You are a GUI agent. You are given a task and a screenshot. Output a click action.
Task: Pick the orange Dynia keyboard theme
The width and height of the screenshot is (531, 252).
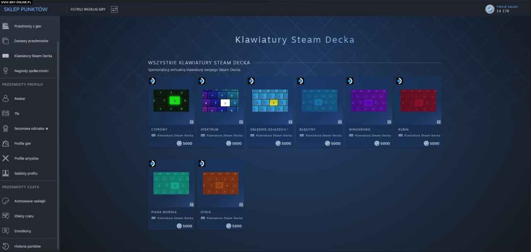pyautogui.click(x=220, y=183)
